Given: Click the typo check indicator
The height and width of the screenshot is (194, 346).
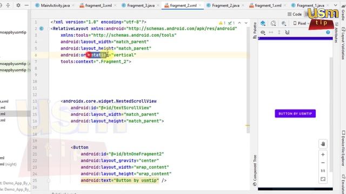Looking at the screenshot, I should tap(231, 23).
